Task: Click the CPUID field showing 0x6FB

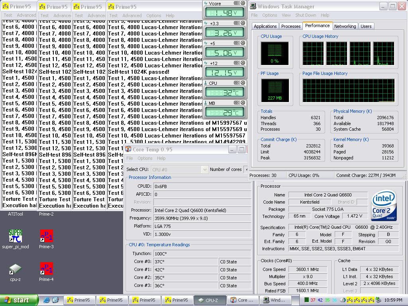Action: pyautogui.click(x=202, y=186)
